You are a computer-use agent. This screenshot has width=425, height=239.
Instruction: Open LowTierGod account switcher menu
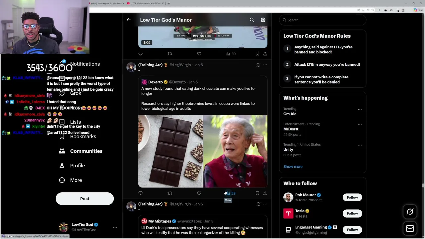pos(115,227)
